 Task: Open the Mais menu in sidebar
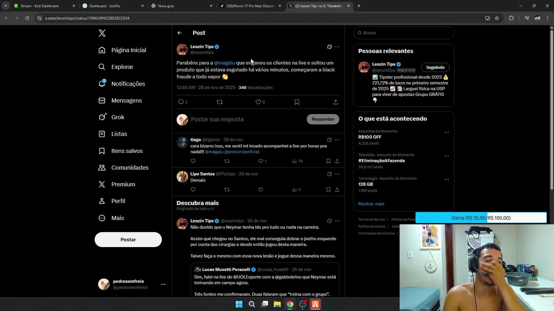tap(111, 218)
